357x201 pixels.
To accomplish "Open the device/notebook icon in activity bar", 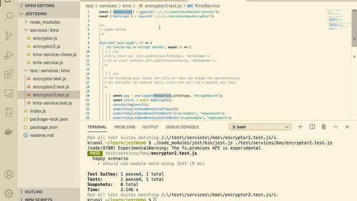I will point(9,112).
